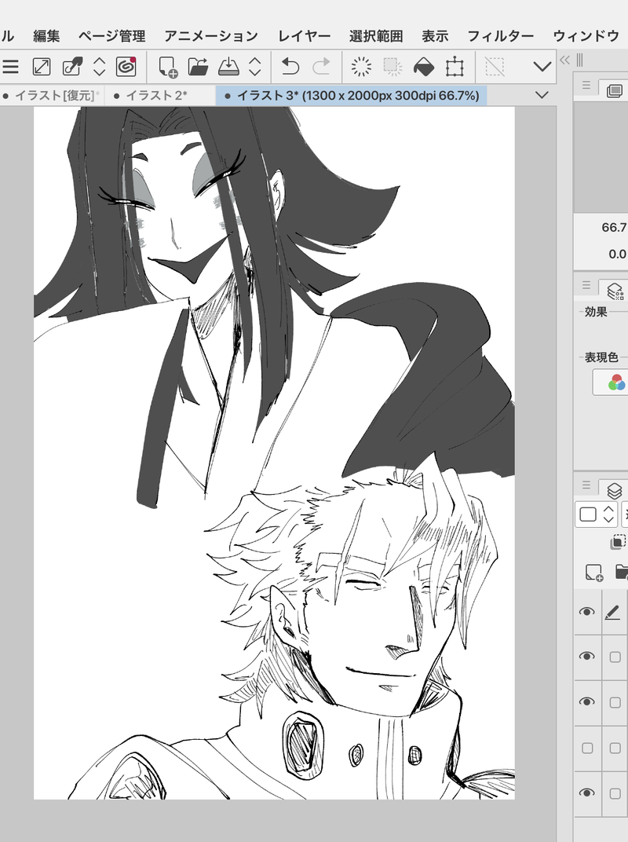Viewport: 628px width, 842px height.
Task: Click Clear Outside Selection icon
Action: [393, 67]
